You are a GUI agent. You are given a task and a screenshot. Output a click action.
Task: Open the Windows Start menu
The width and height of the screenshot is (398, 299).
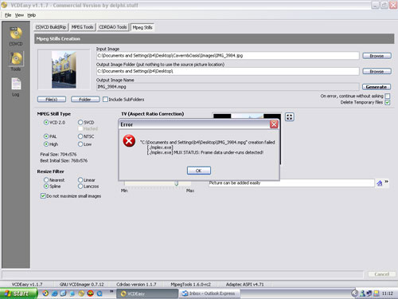(x=18, y=293)
